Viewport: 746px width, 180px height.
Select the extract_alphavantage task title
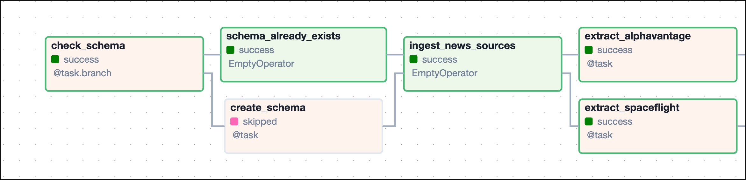click(x=637, y=36)
